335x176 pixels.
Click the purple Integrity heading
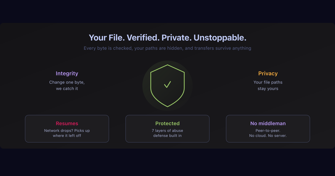coord(67,73)
